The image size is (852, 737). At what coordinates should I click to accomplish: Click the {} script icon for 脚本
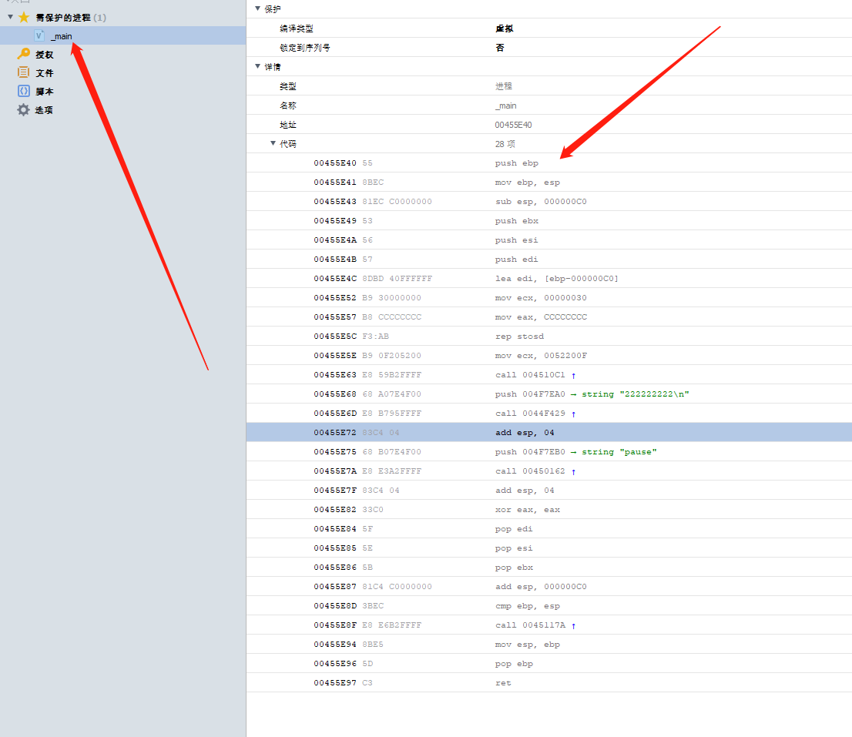(x=22, y=91)
